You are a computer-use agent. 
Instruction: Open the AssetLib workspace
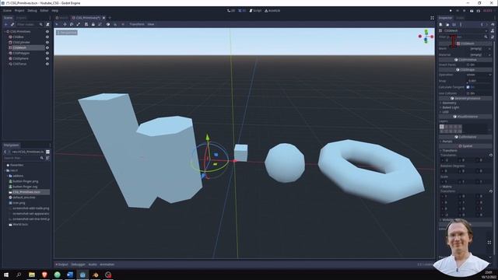coord(272,10)
